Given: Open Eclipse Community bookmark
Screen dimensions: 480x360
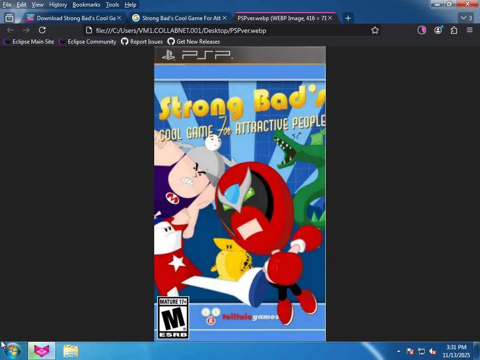Looking at the screenshot, I should [x=88, y=42].
